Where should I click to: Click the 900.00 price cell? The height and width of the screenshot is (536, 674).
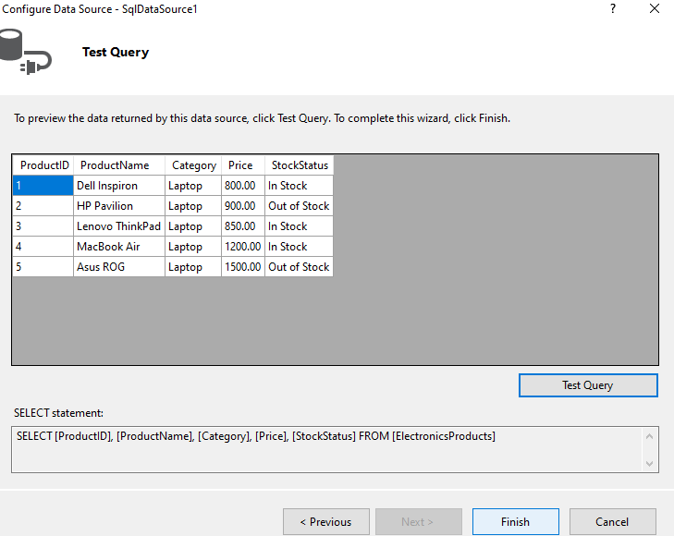click(x=243, y=206)
